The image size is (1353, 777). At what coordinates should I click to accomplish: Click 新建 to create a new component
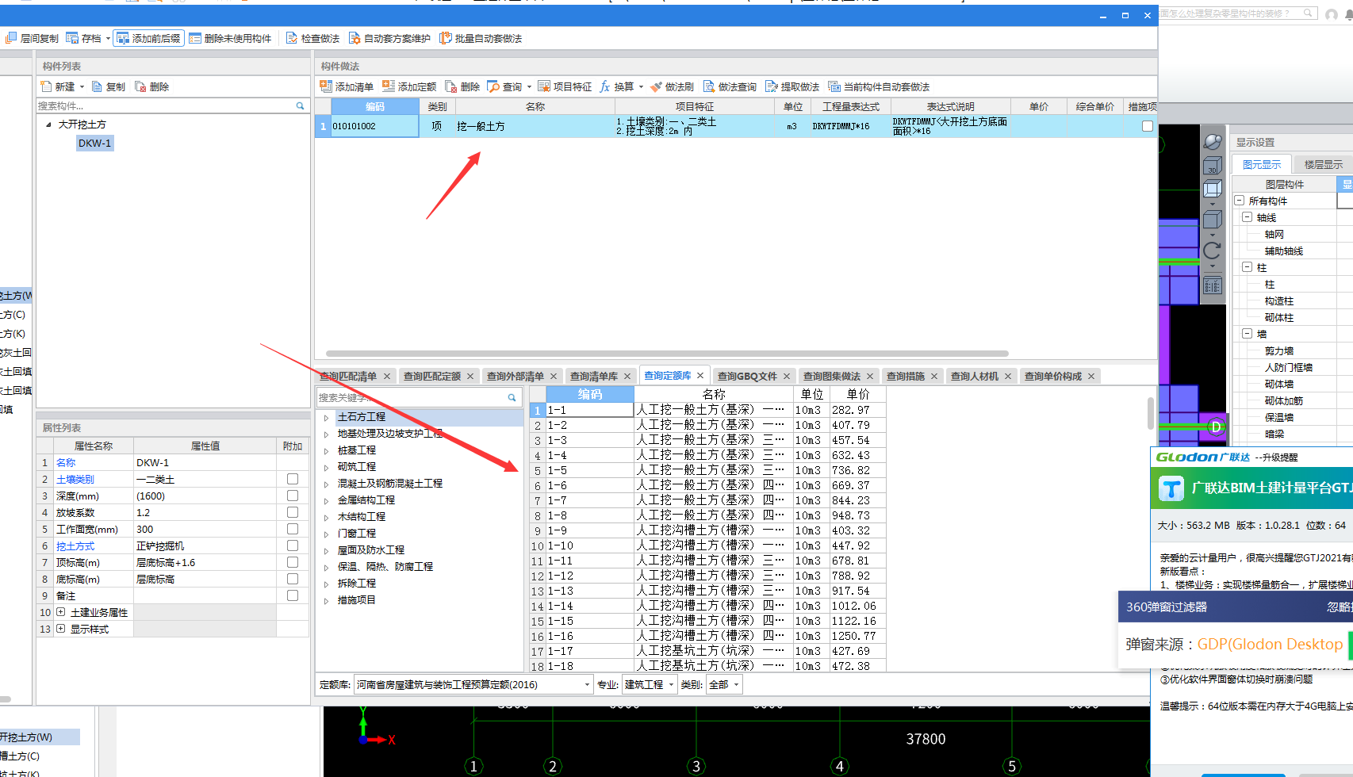58,86
